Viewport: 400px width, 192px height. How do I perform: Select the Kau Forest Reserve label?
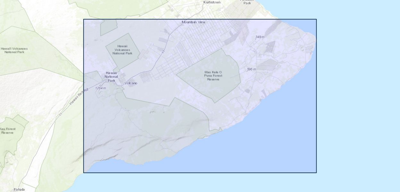pos(8,131)
